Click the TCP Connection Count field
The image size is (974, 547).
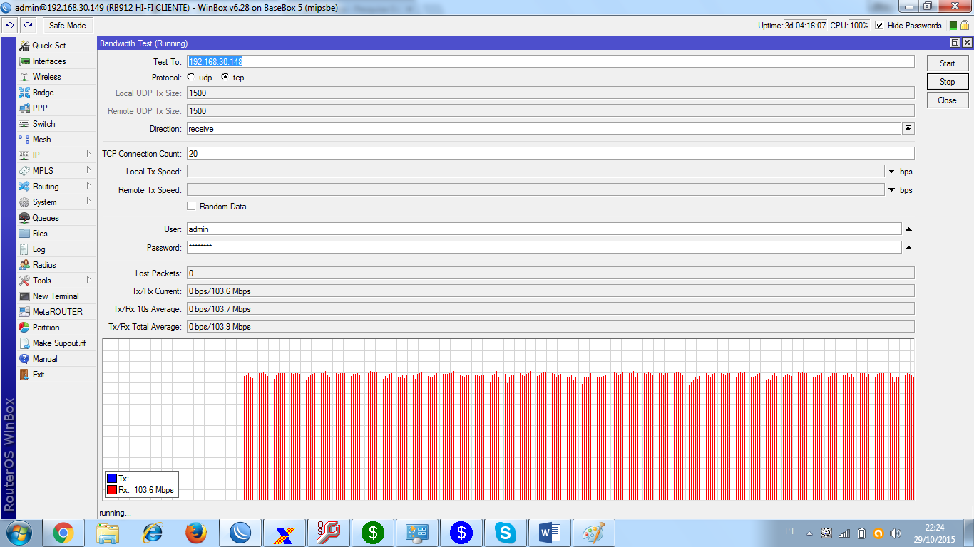pyautogui.click(x=550, y=153)
